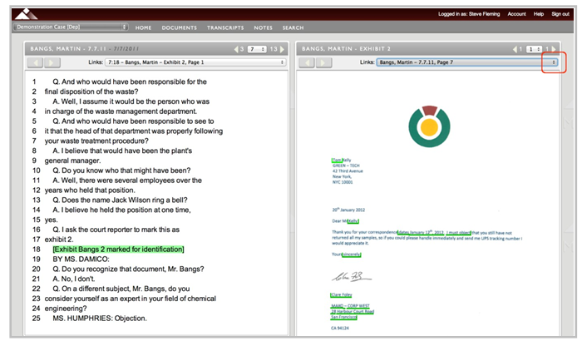The image size is (582, 341).
Task: Click the mountain logo in the top bar
Action: (26, 14)
